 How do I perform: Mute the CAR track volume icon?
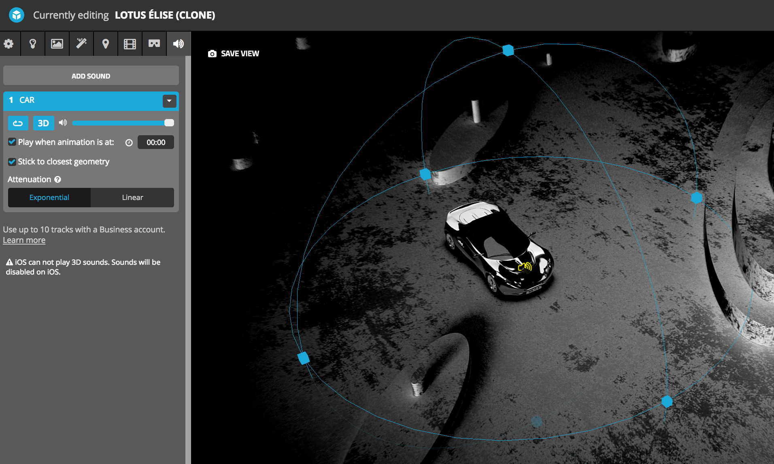click(x=63, y=123)
